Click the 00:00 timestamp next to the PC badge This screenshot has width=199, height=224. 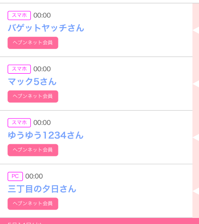(34, 176)
